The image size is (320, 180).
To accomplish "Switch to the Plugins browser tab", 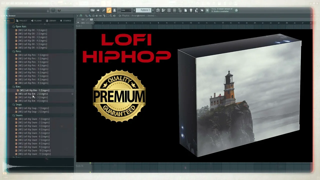I will pos(36,21).
